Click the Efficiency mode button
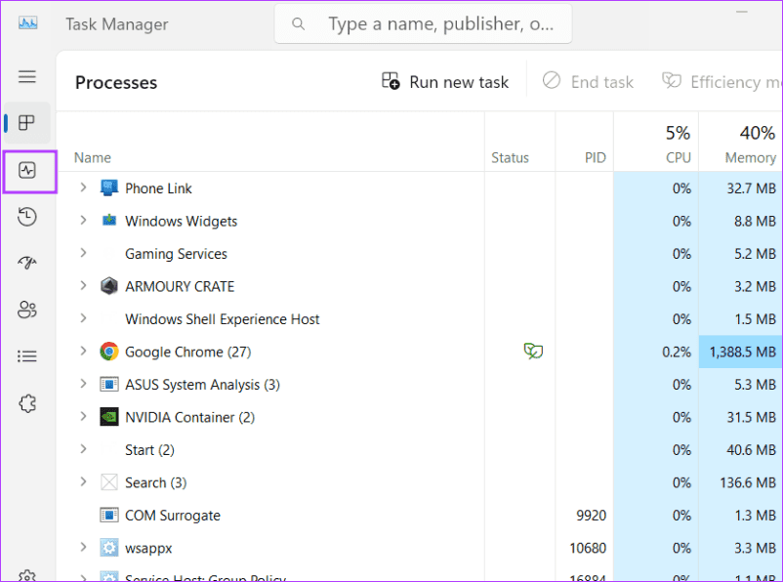 [721, 81]
